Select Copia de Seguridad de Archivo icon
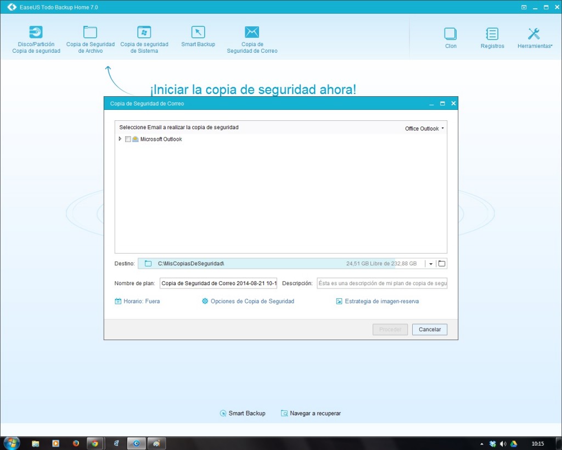562x450 pixels. [90, 32]
